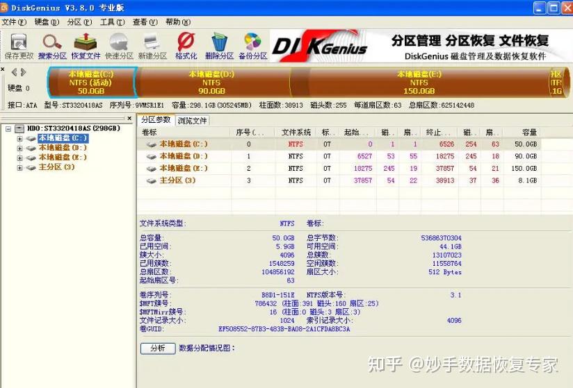Switch to the 浏览文件 tab
The image size is (573, 388).
(x=192, y=120)
